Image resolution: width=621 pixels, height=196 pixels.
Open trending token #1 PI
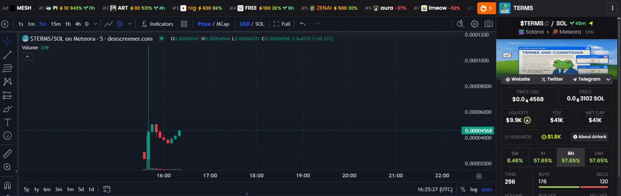[67, 8]
